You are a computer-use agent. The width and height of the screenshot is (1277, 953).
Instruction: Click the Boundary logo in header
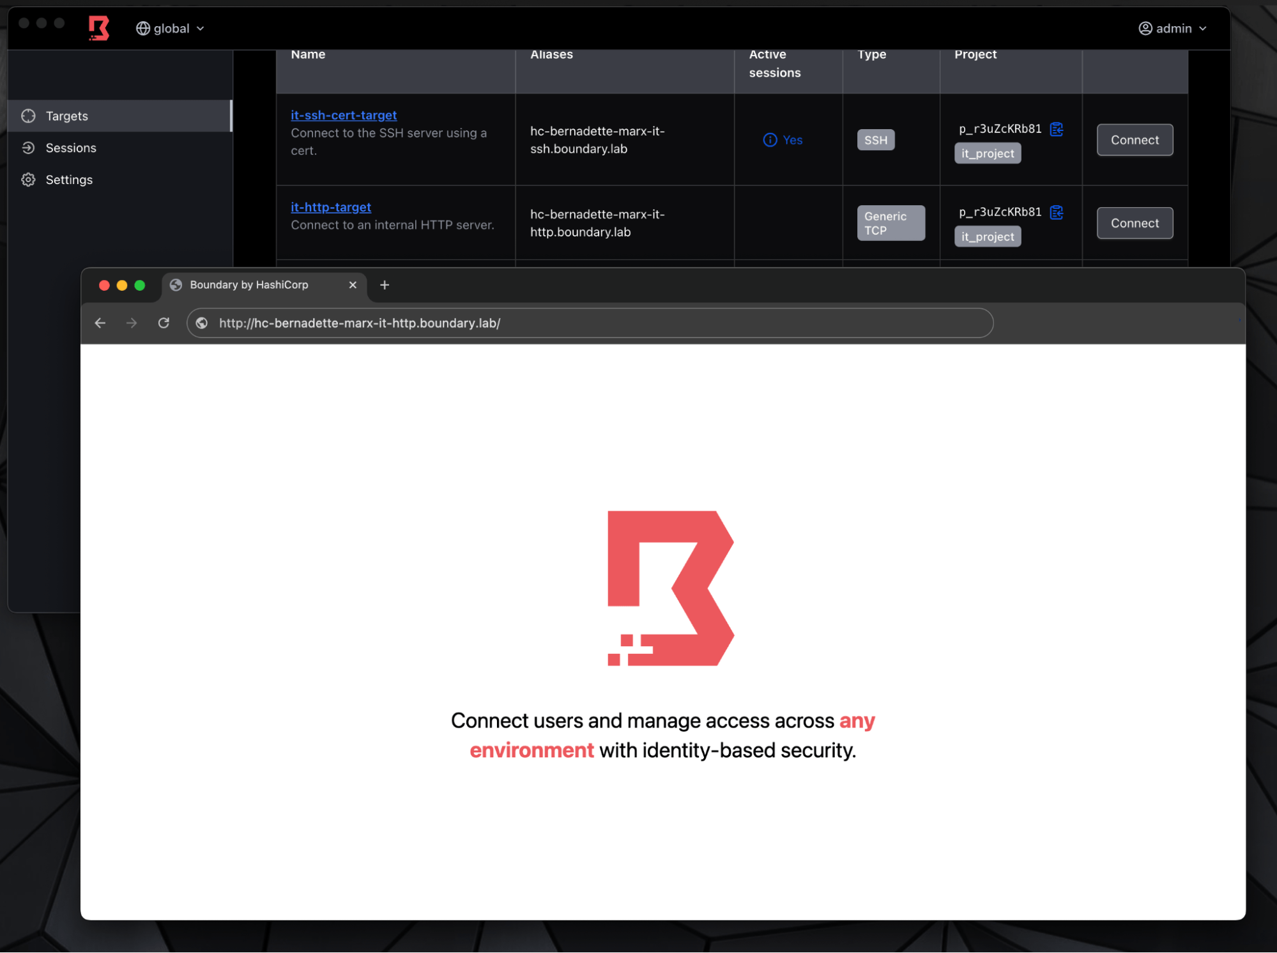click(x=98, y=28)
